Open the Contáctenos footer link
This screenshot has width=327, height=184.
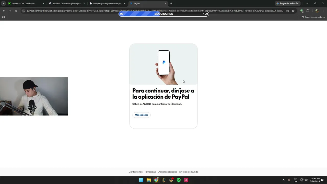coord(135,172)
